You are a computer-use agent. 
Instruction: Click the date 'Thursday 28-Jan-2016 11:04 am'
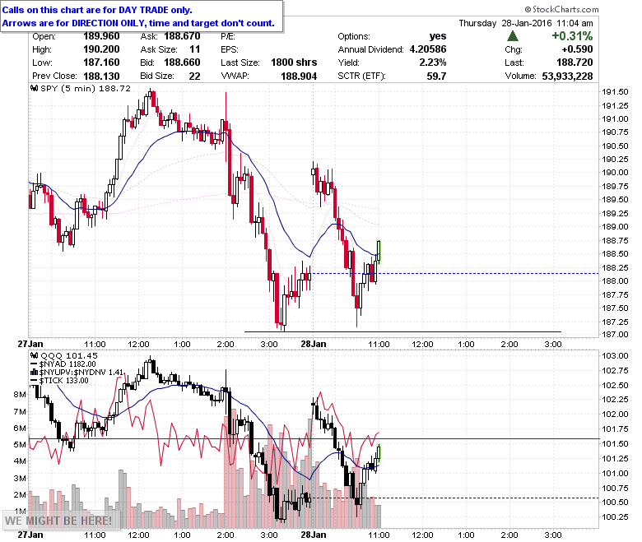(526, 23)
